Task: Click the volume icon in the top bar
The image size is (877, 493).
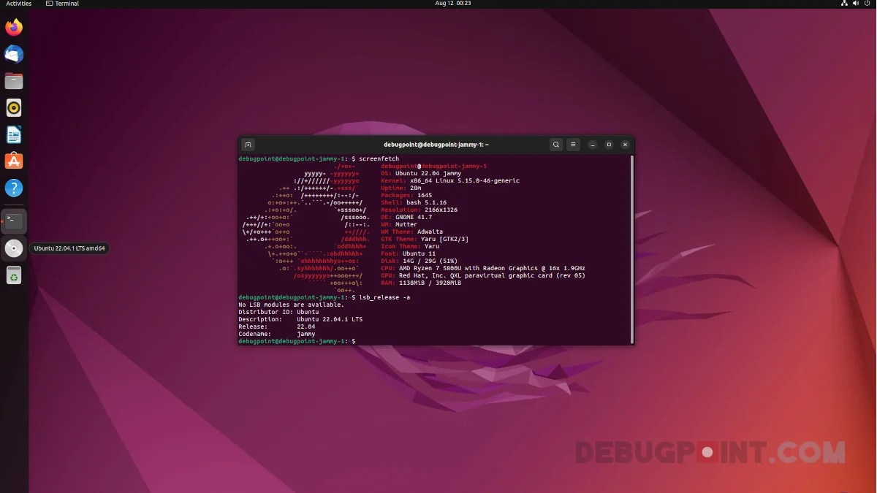Action: click(x=855, y=3)
